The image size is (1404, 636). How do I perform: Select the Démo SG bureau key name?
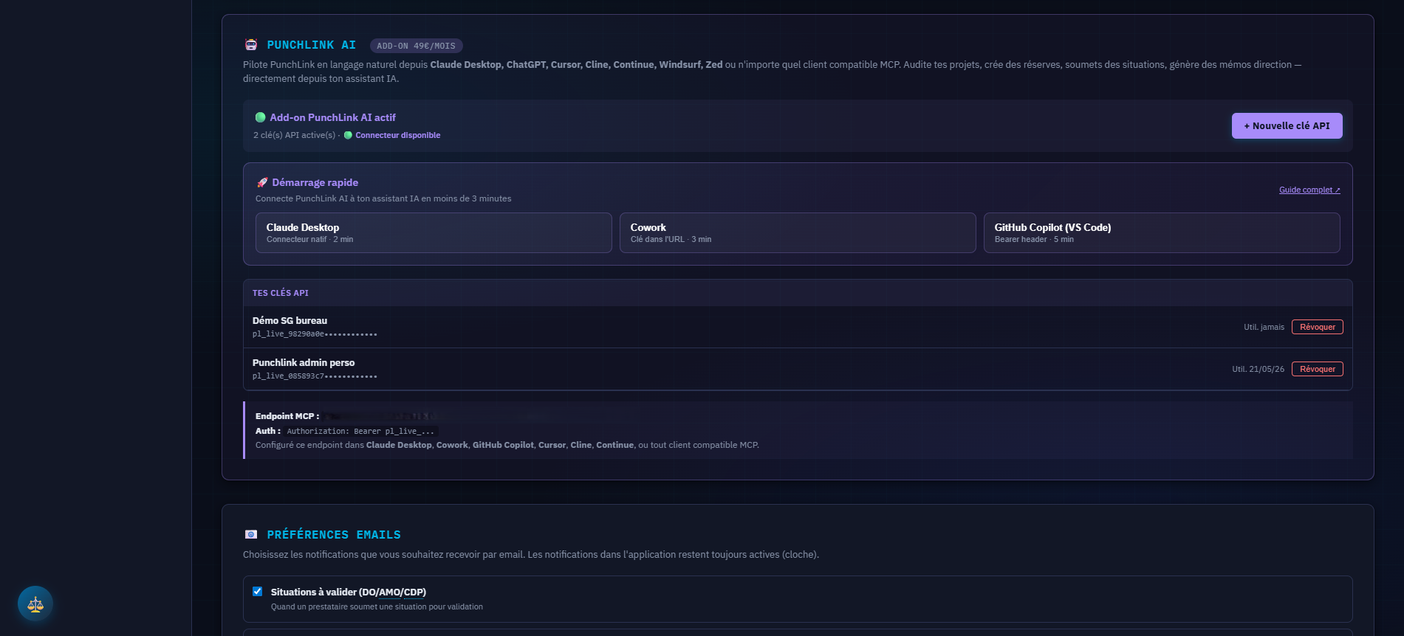point(290,320)
